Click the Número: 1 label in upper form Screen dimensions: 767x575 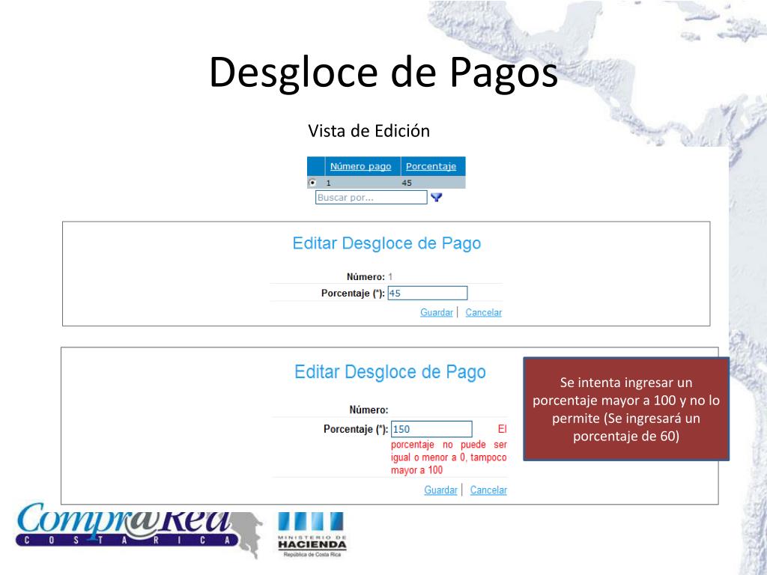click(369, 277)
